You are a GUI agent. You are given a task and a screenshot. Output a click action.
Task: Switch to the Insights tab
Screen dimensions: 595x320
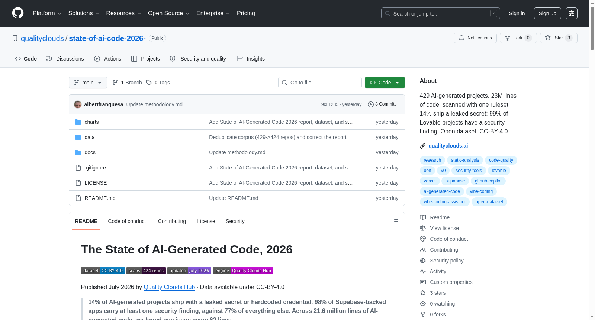point(251,59)
